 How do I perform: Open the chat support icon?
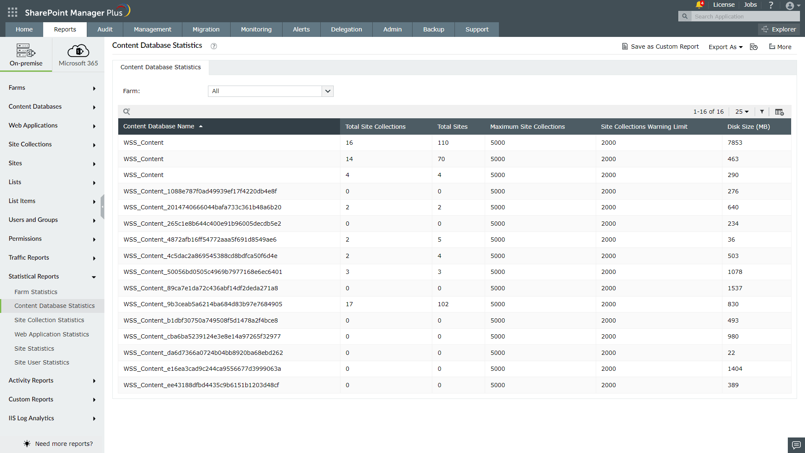click(x=796, y=445)
